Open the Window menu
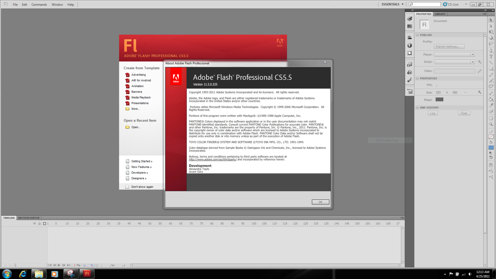Screen dimensions: 496x279 (x=57, y=5)
